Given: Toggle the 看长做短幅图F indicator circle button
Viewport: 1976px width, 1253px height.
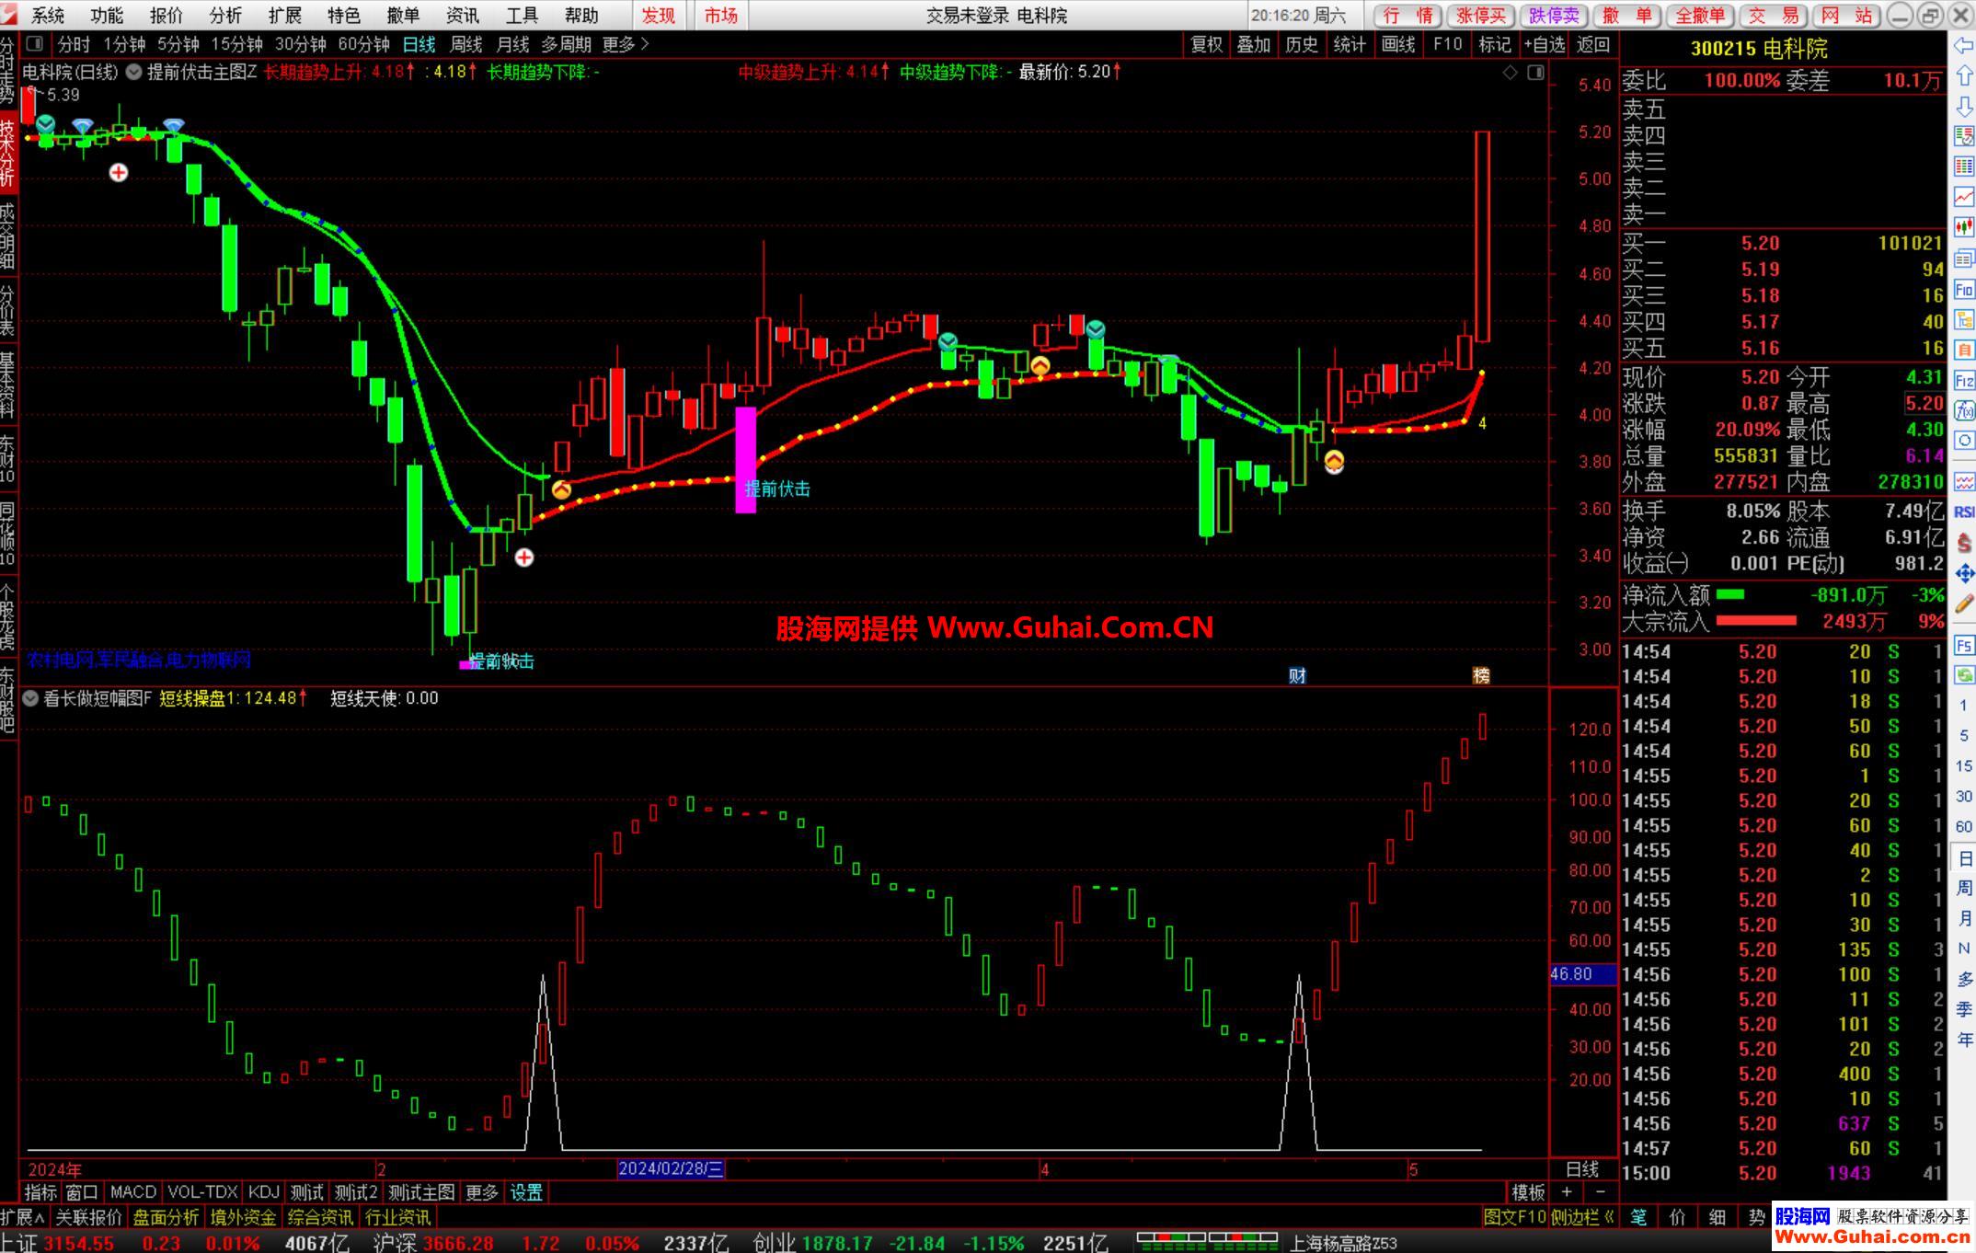Looking at the screenshot, I should pos(30,698).
